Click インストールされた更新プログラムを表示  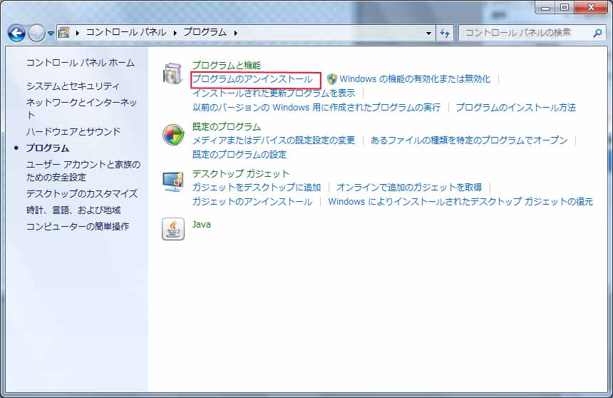pos(273,93)
